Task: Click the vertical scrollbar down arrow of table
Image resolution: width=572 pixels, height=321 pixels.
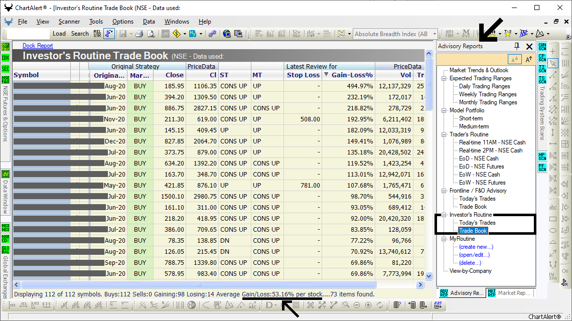Action: tap(428, 276)
